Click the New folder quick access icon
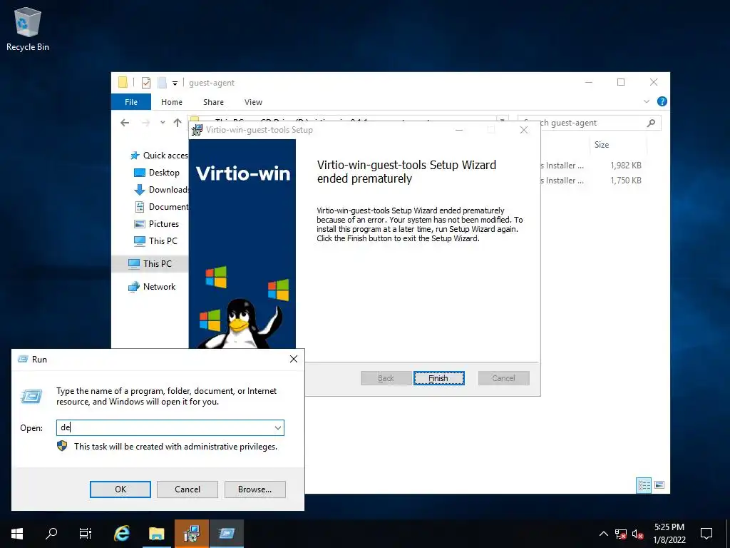This screenshot has height=548, width=730. tap(162, 83)
